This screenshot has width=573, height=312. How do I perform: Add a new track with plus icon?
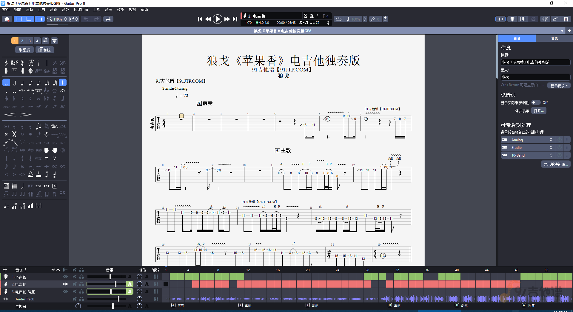click(x=5, y=270)
